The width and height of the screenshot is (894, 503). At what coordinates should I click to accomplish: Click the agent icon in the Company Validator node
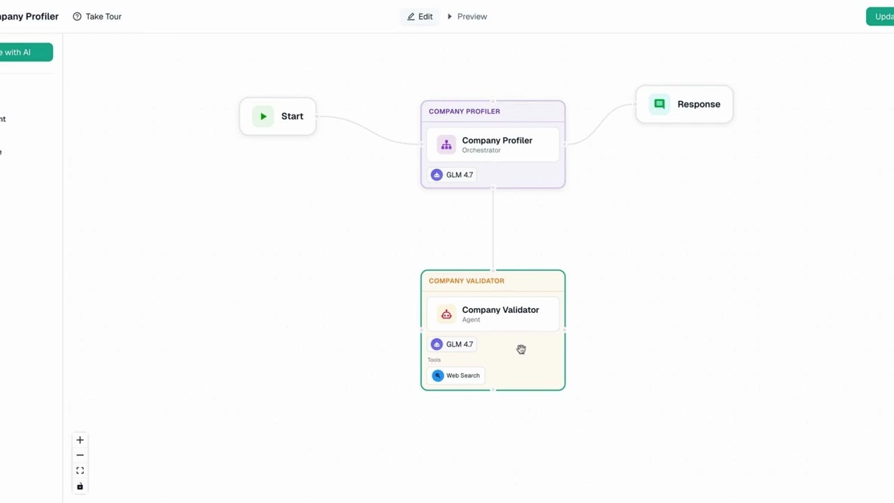coord(446,314)
